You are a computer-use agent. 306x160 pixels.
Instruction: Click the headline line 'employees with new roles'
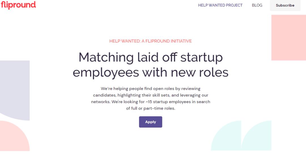[x=150, y=72]
